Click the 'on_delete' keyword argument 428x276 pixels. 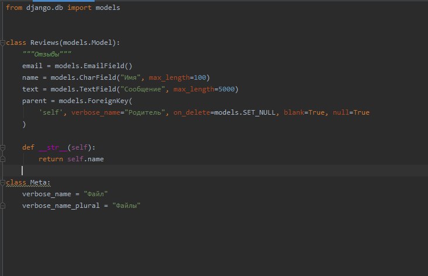coord(192,112)
